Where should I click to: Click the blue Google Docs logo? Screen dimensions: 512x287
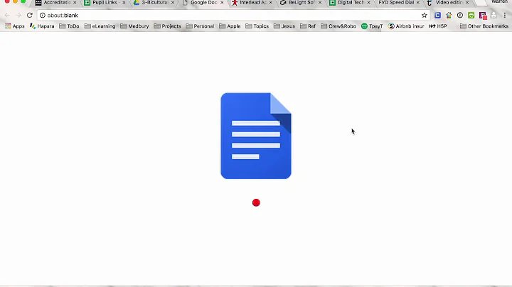256,136
